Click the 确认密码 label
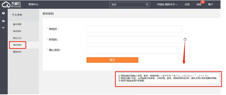Screen dimensions: 226x95 [55, 50]
